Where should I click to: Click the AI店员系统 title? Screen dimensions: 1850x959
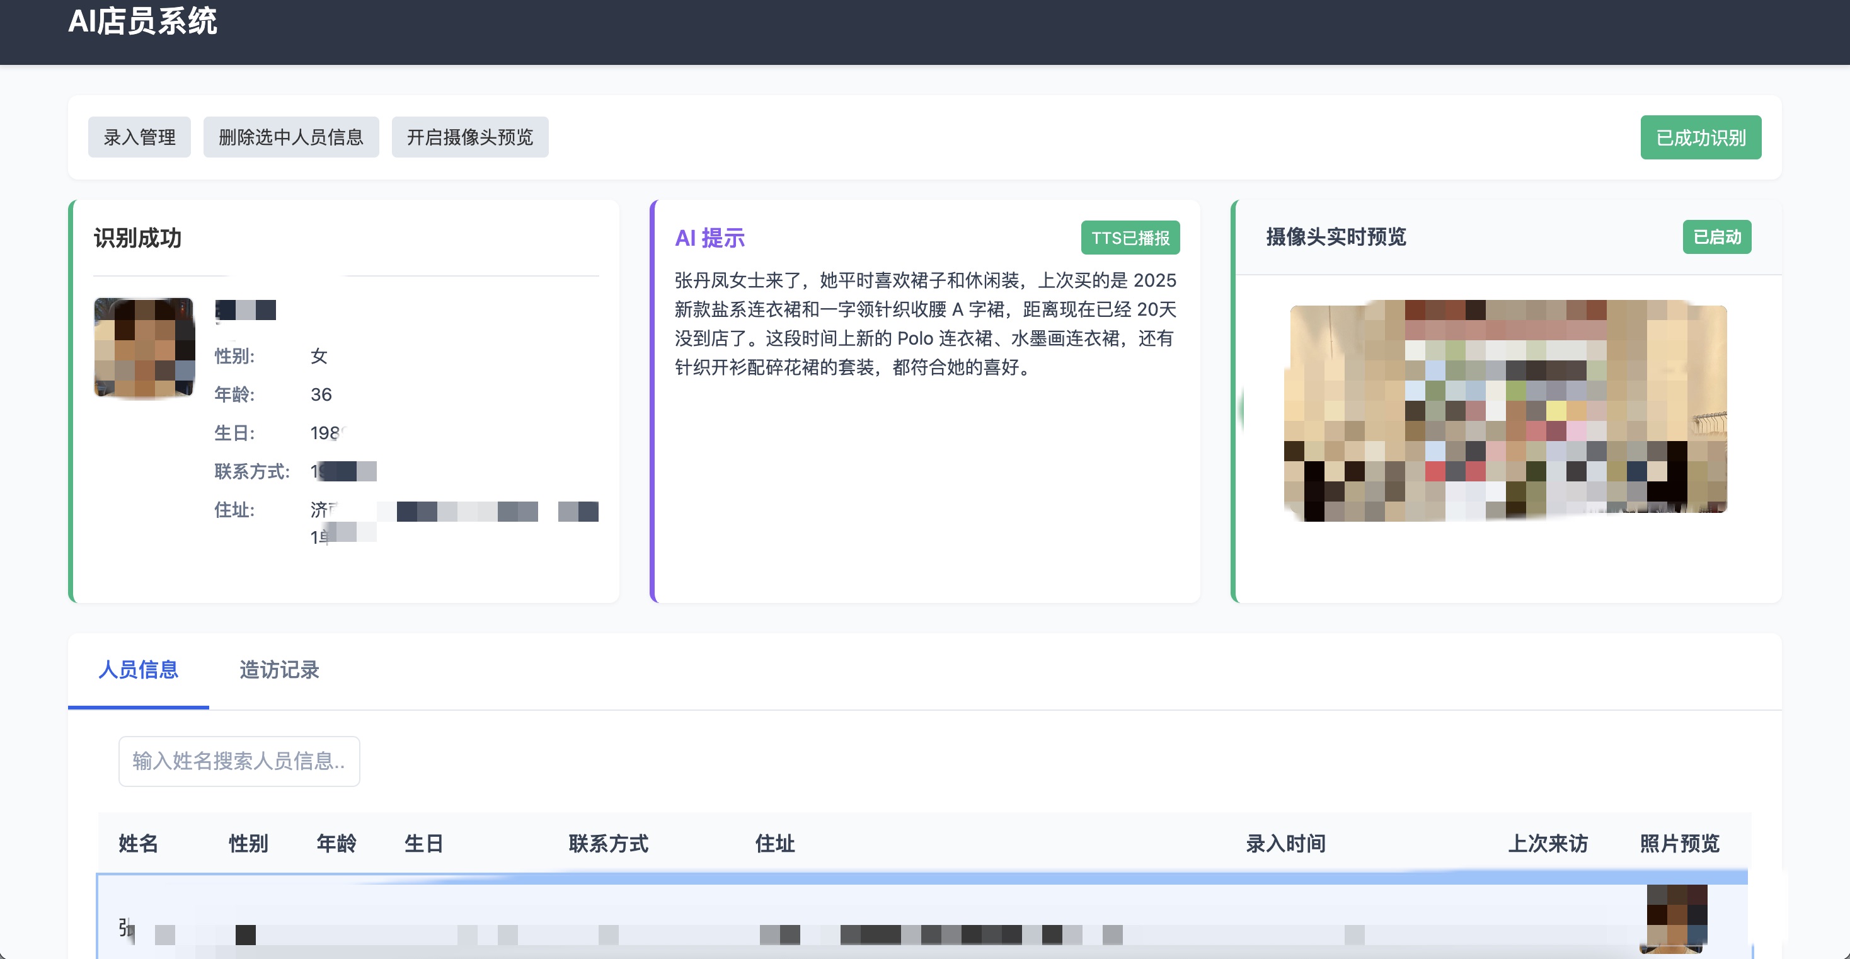coord(142,21)
